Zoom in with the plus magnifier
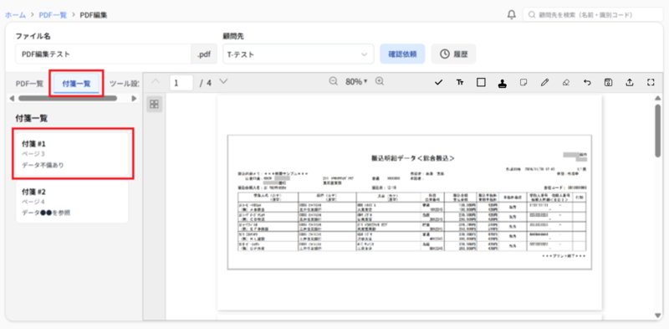This screenshot has width=669, height=329. pos(380,81)
